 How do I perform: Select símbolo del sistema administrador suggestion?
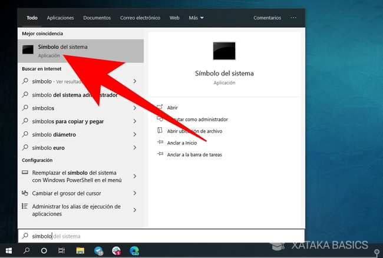point(75,95)
